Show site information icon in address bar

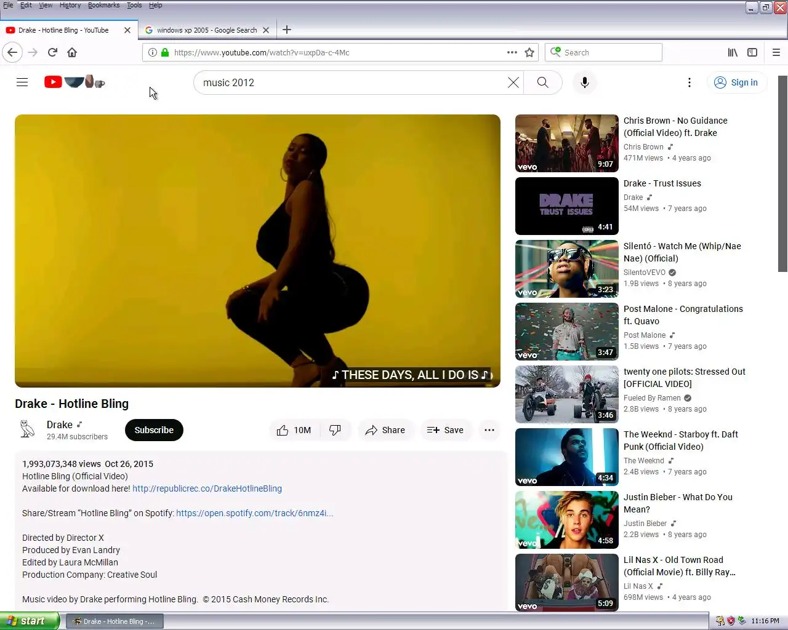[153, 52]
